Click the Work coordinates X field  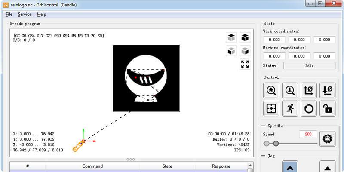(x=274, y=40)
